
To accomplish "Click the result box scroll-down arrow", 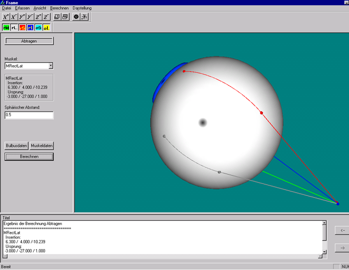I will coord(324,252).
